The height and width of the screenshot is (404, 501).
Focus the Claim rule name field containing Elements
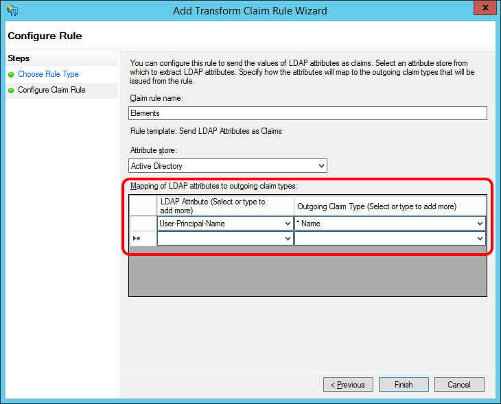pyautogui.click(x=307, y=113)
